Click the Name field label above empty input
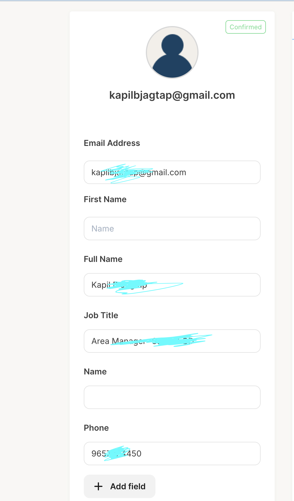This screenshot has width=294, height=501. [x=95, y=372]
